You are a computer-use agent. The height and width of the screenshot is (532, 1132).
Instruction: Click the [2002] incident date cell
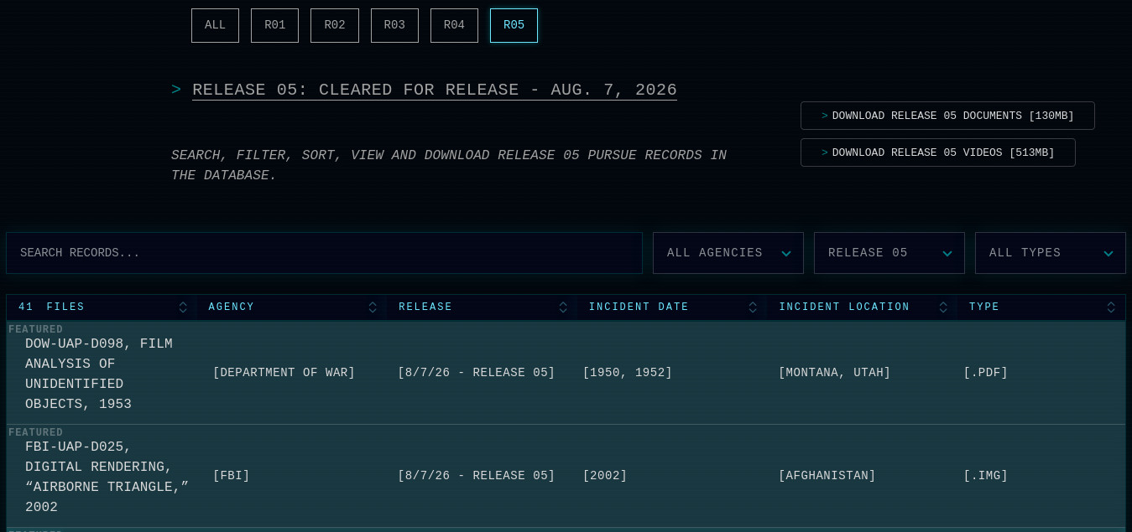(604, 476)
